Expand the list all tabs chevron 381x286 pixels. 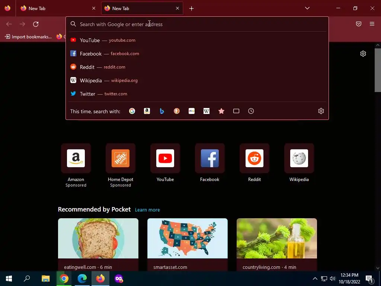307,8
